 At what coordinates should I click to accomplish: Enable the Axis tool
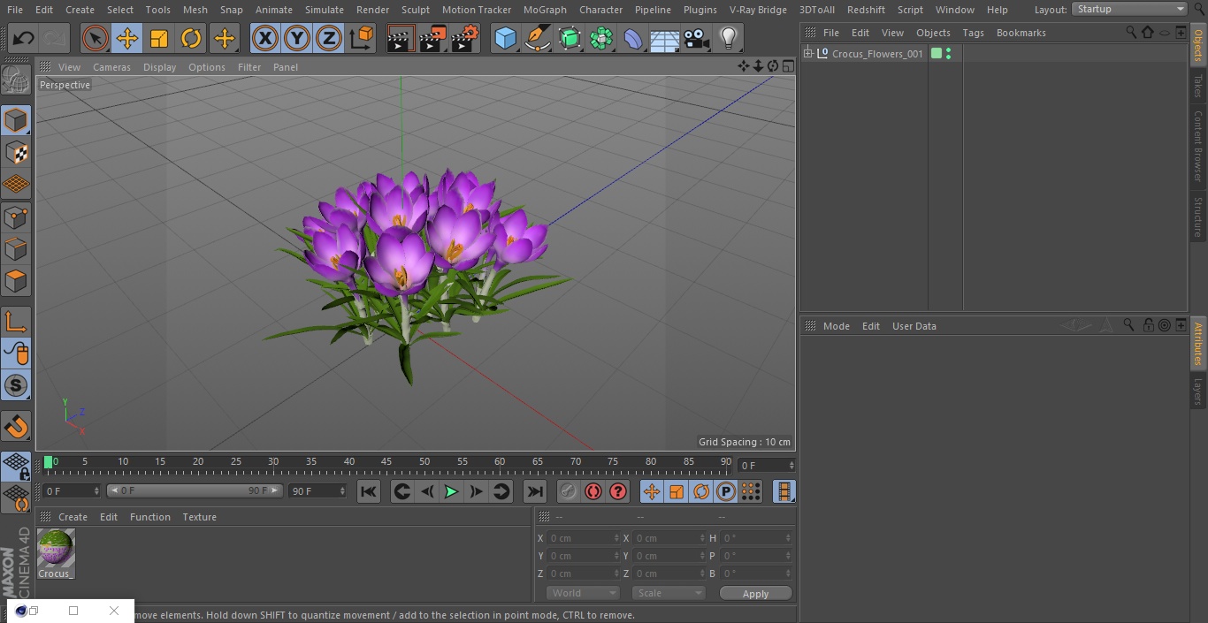point(16,322)
